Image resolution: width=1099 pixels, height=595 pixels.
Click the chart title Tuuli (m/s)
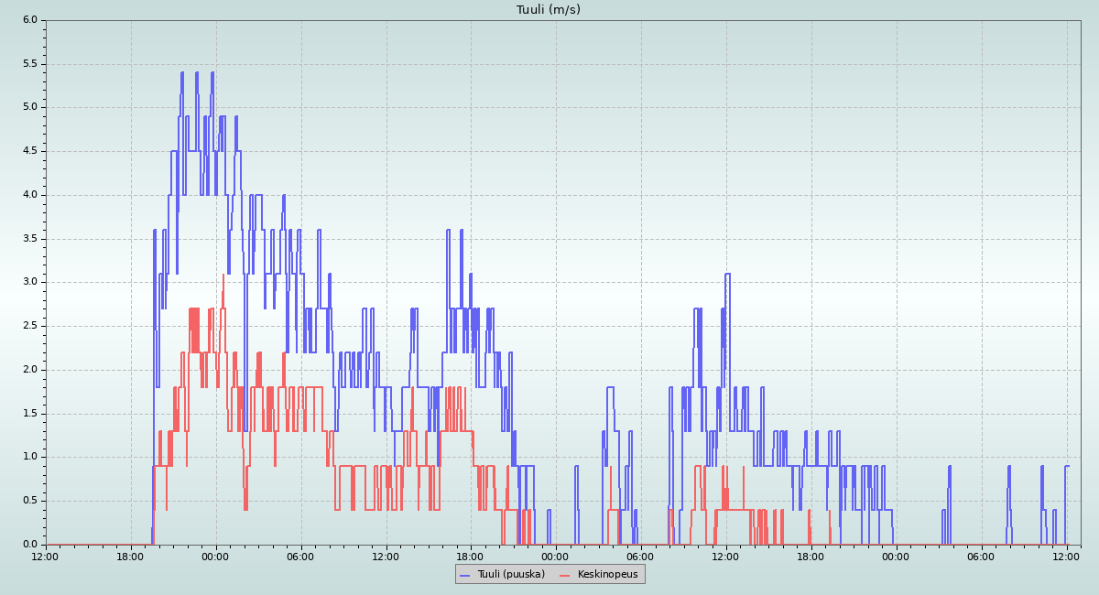[x=549, y=10]
